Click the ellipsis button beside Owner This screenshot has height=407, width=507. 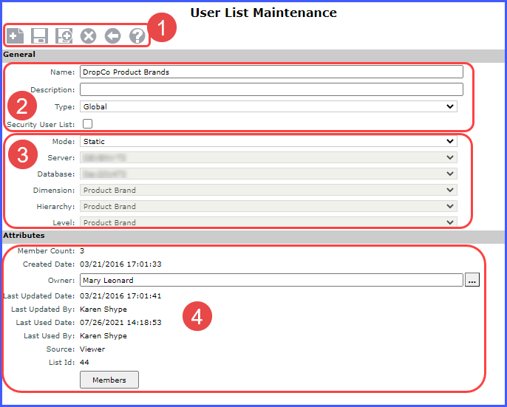point(473,280)
